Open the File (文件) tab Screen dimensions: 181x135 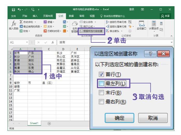click(x=13, y=16)
